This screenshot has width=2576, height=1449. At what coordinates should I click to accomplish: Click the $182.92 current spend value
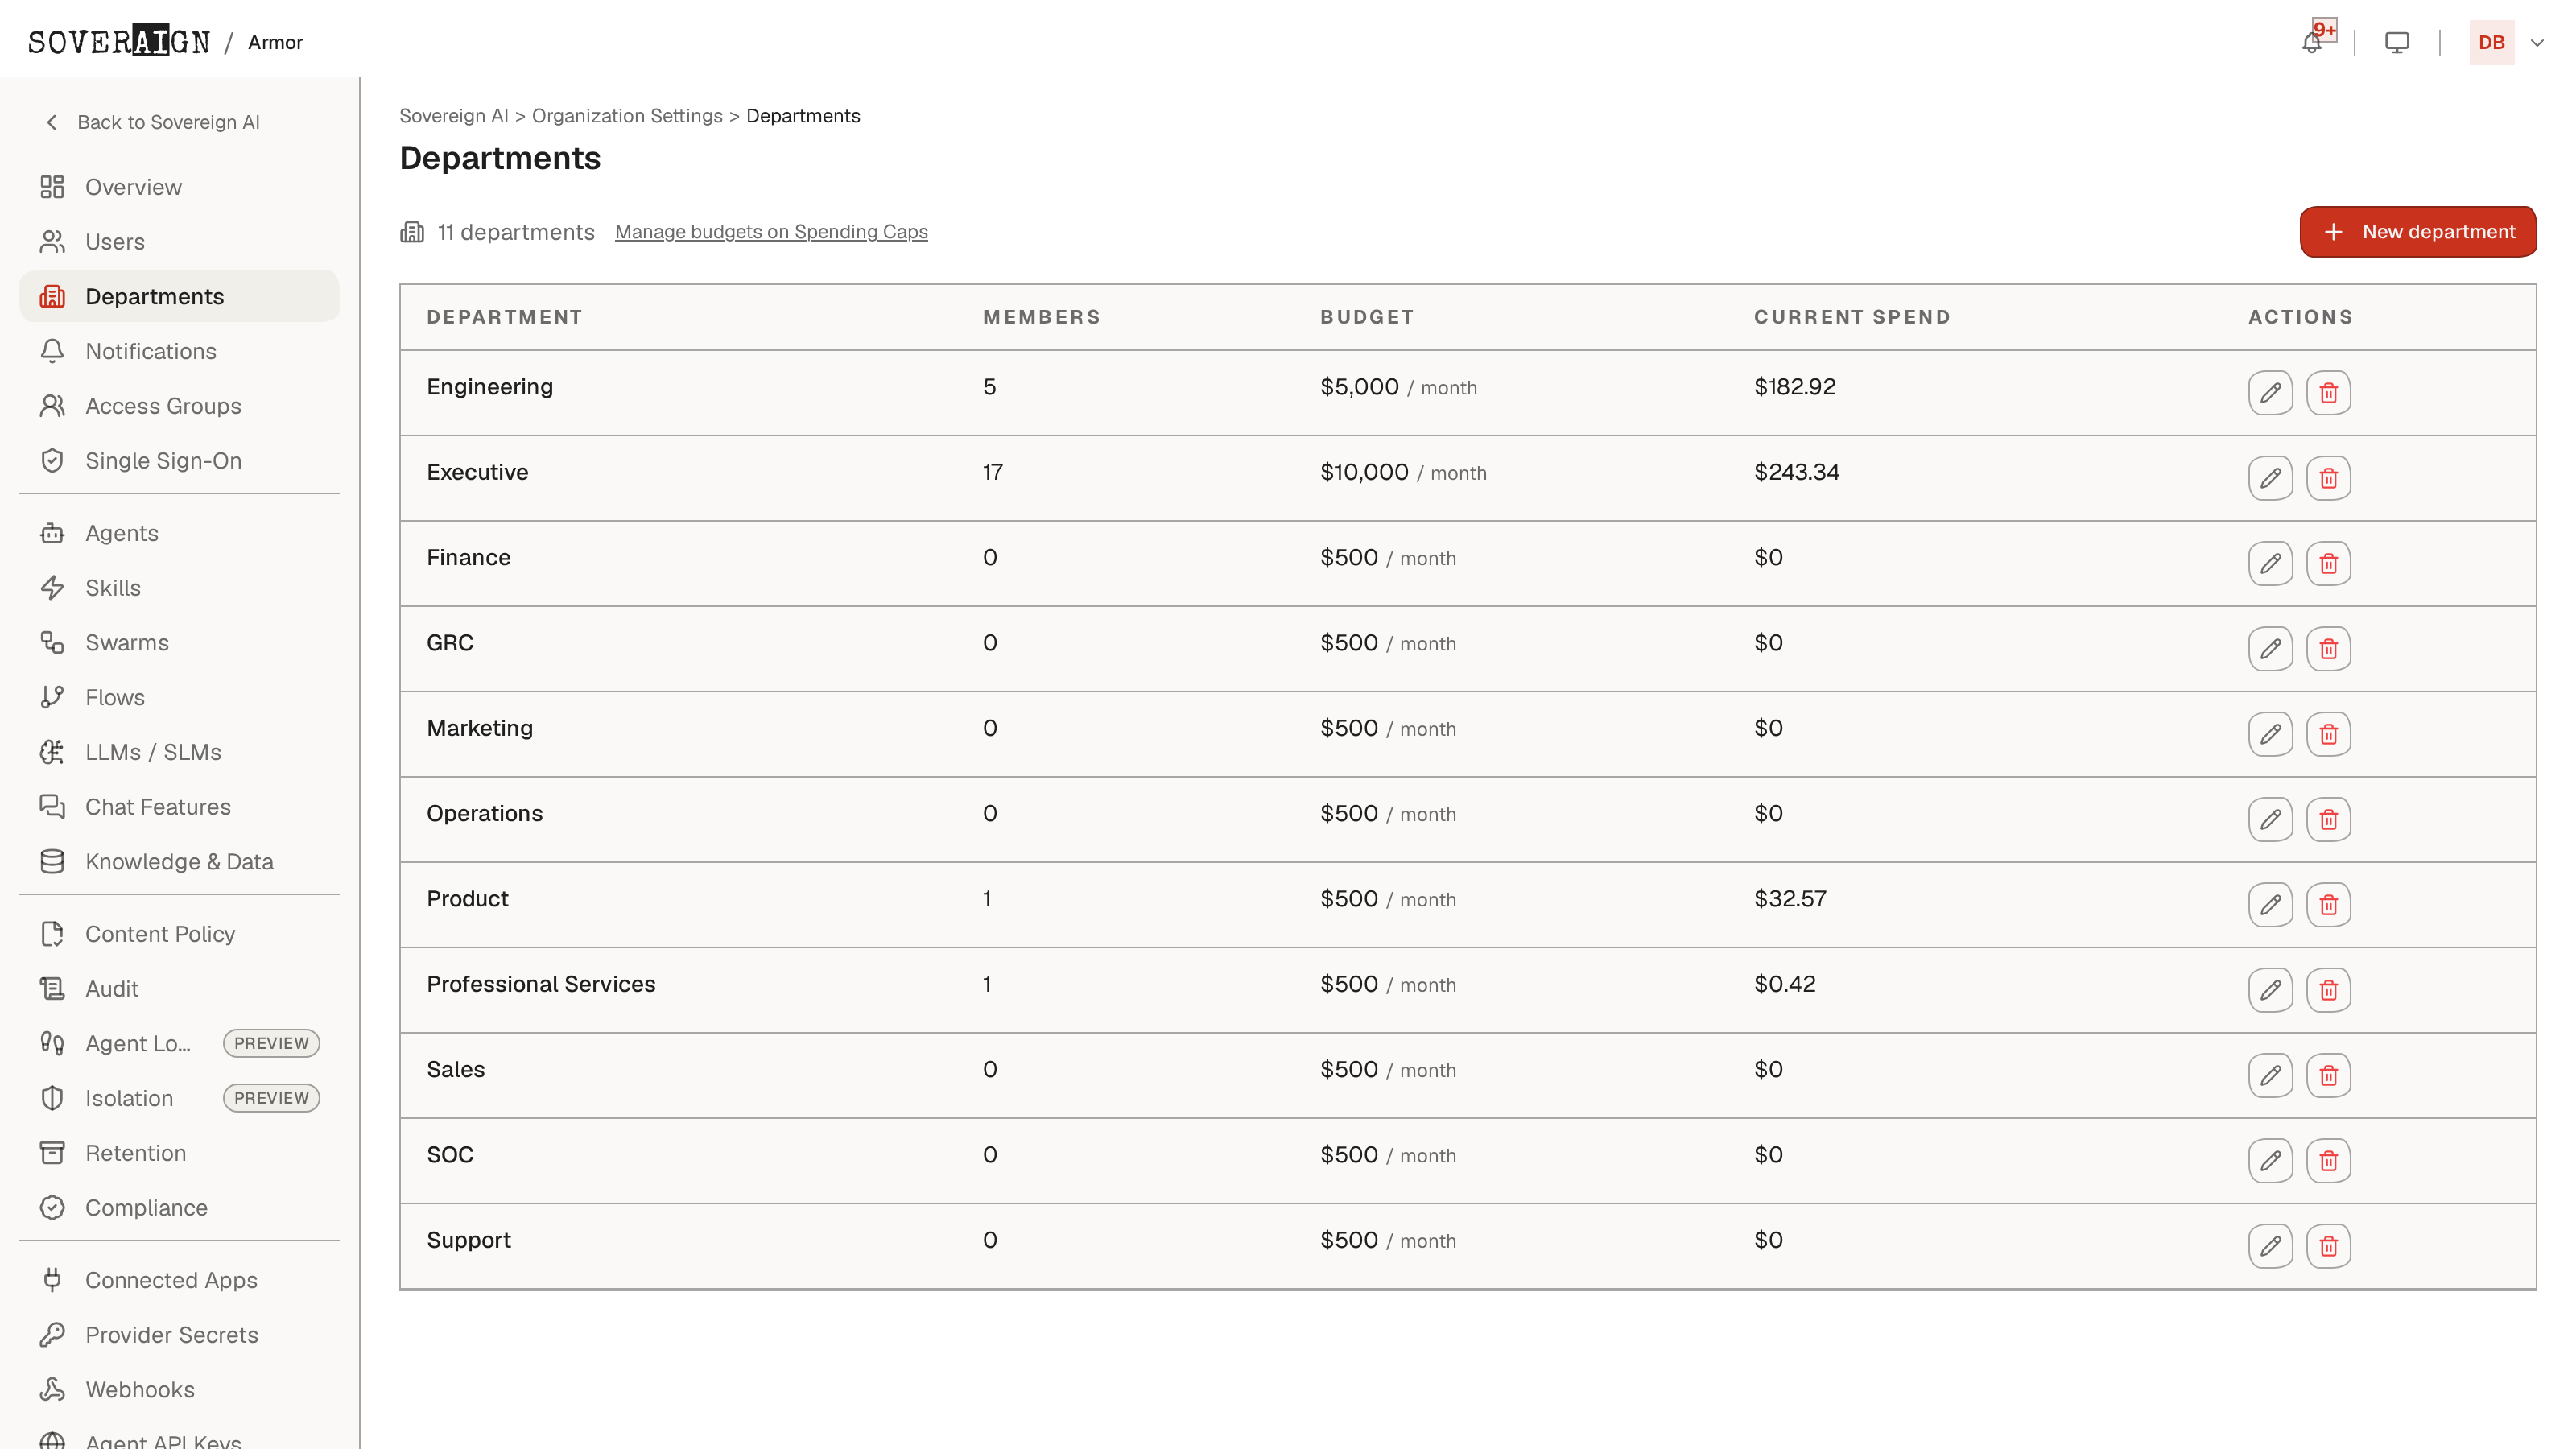point(1794,387)
